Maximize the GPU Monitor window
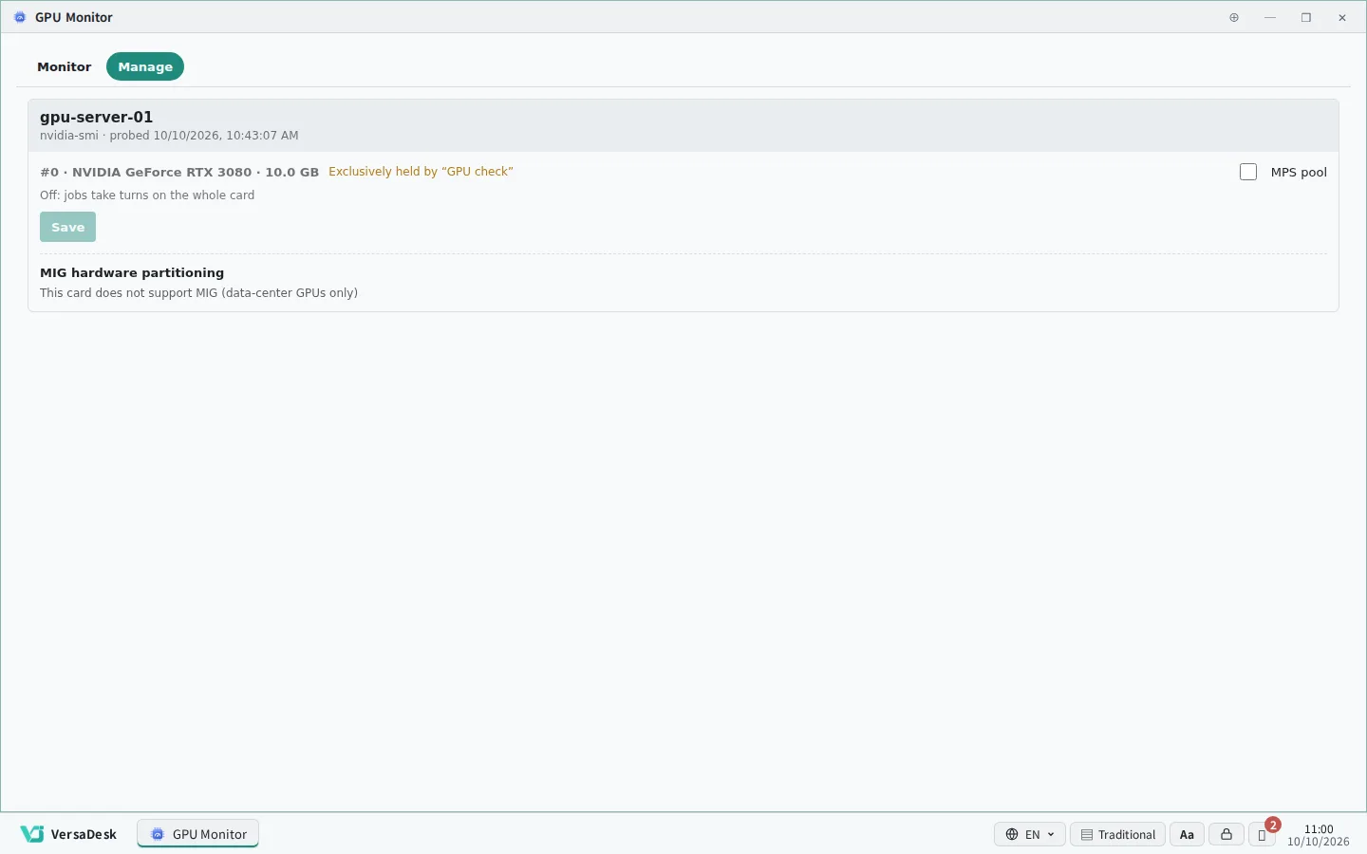 coord(1306,17)
